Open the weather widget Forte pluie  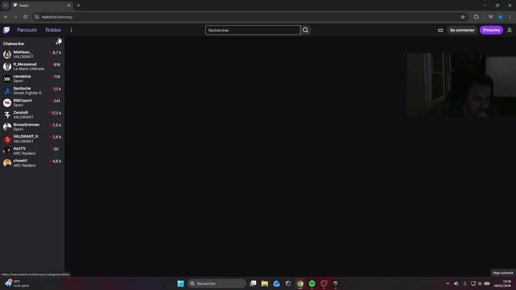point(17,284)
